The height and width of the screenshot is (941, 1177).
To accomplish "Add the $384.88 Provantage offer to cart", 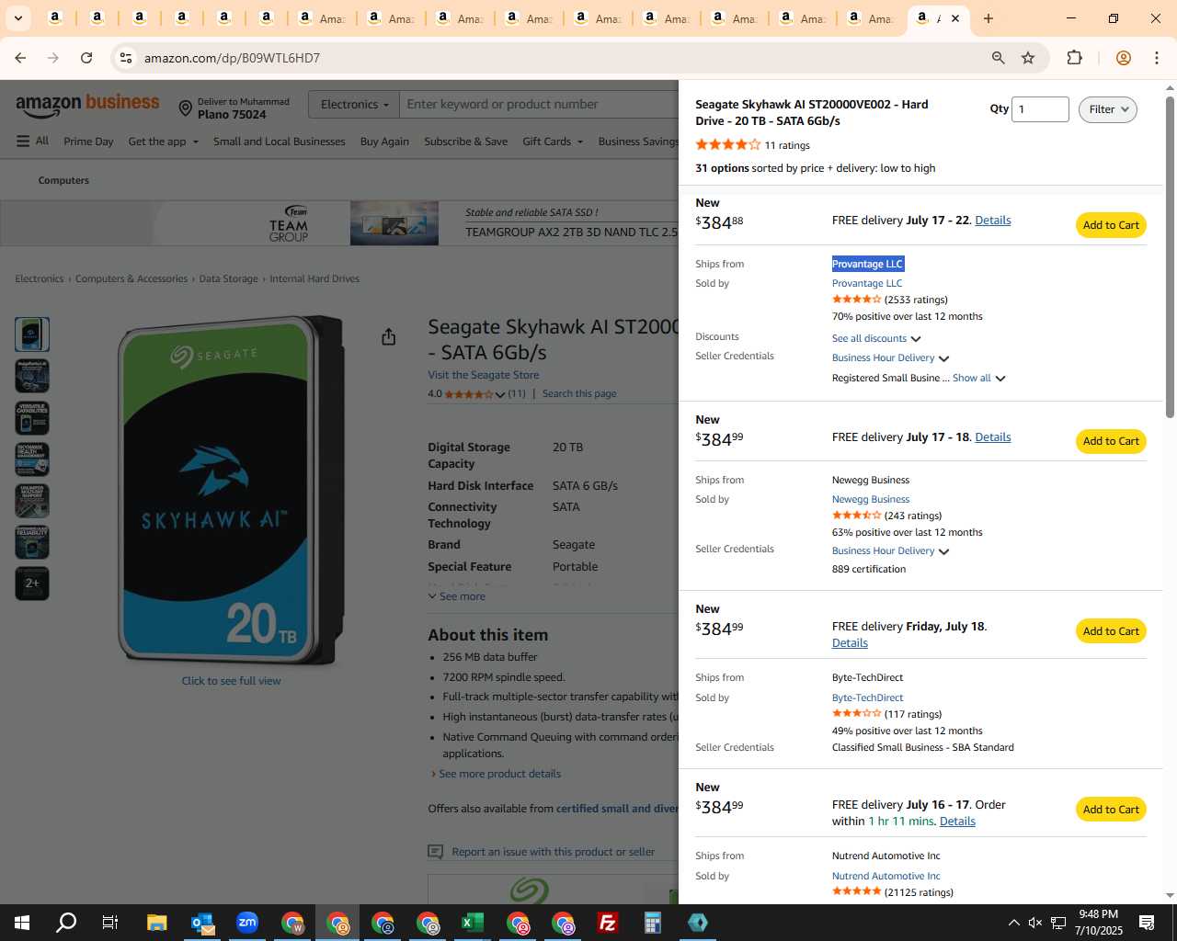I will point(1111,225).
